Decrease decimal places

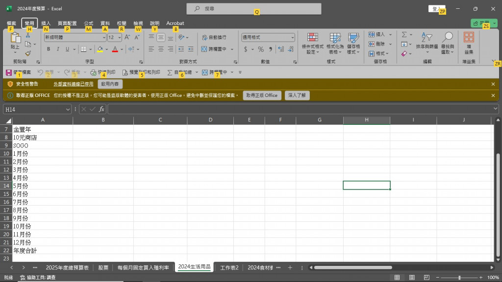(291, 49)
